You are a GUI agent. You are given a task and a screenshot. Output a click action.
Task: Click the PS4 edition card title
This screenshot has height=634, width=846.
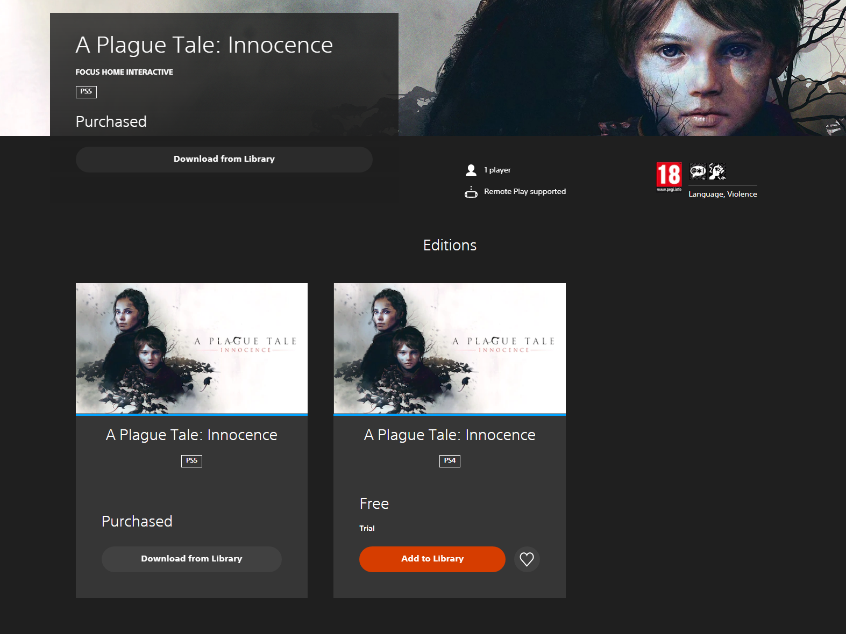click(x=450, y=435)
